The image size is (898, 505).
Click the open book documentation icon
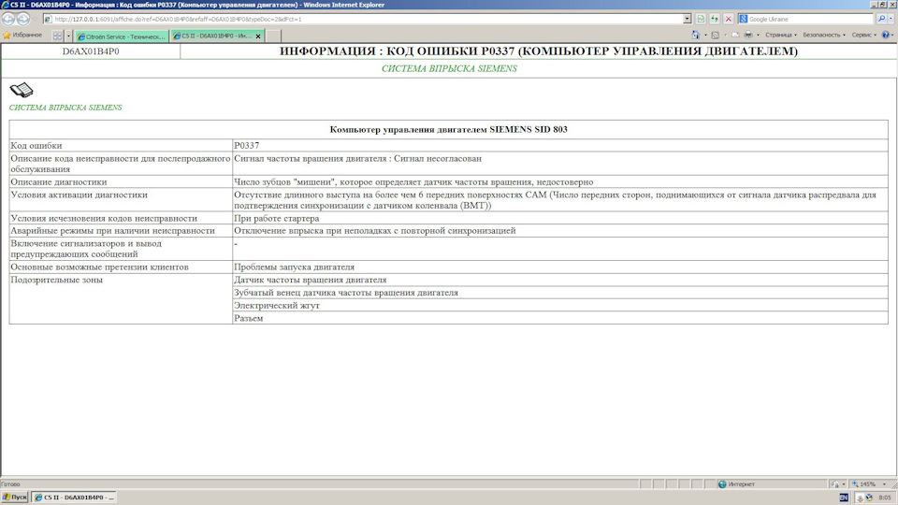pyautogui.click(x=22, y=90)
